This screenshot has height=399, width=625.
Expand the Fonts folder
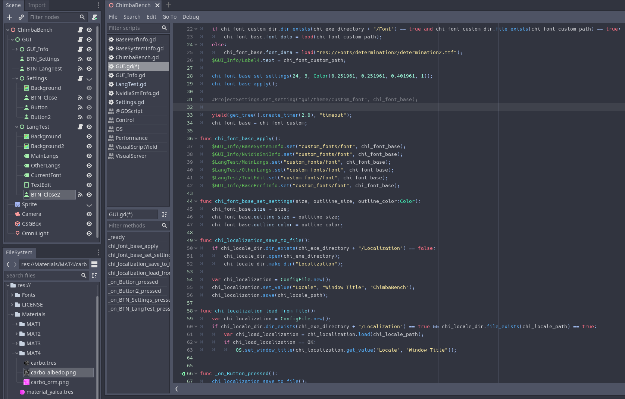pyautogui.click(x=12, y=295)
